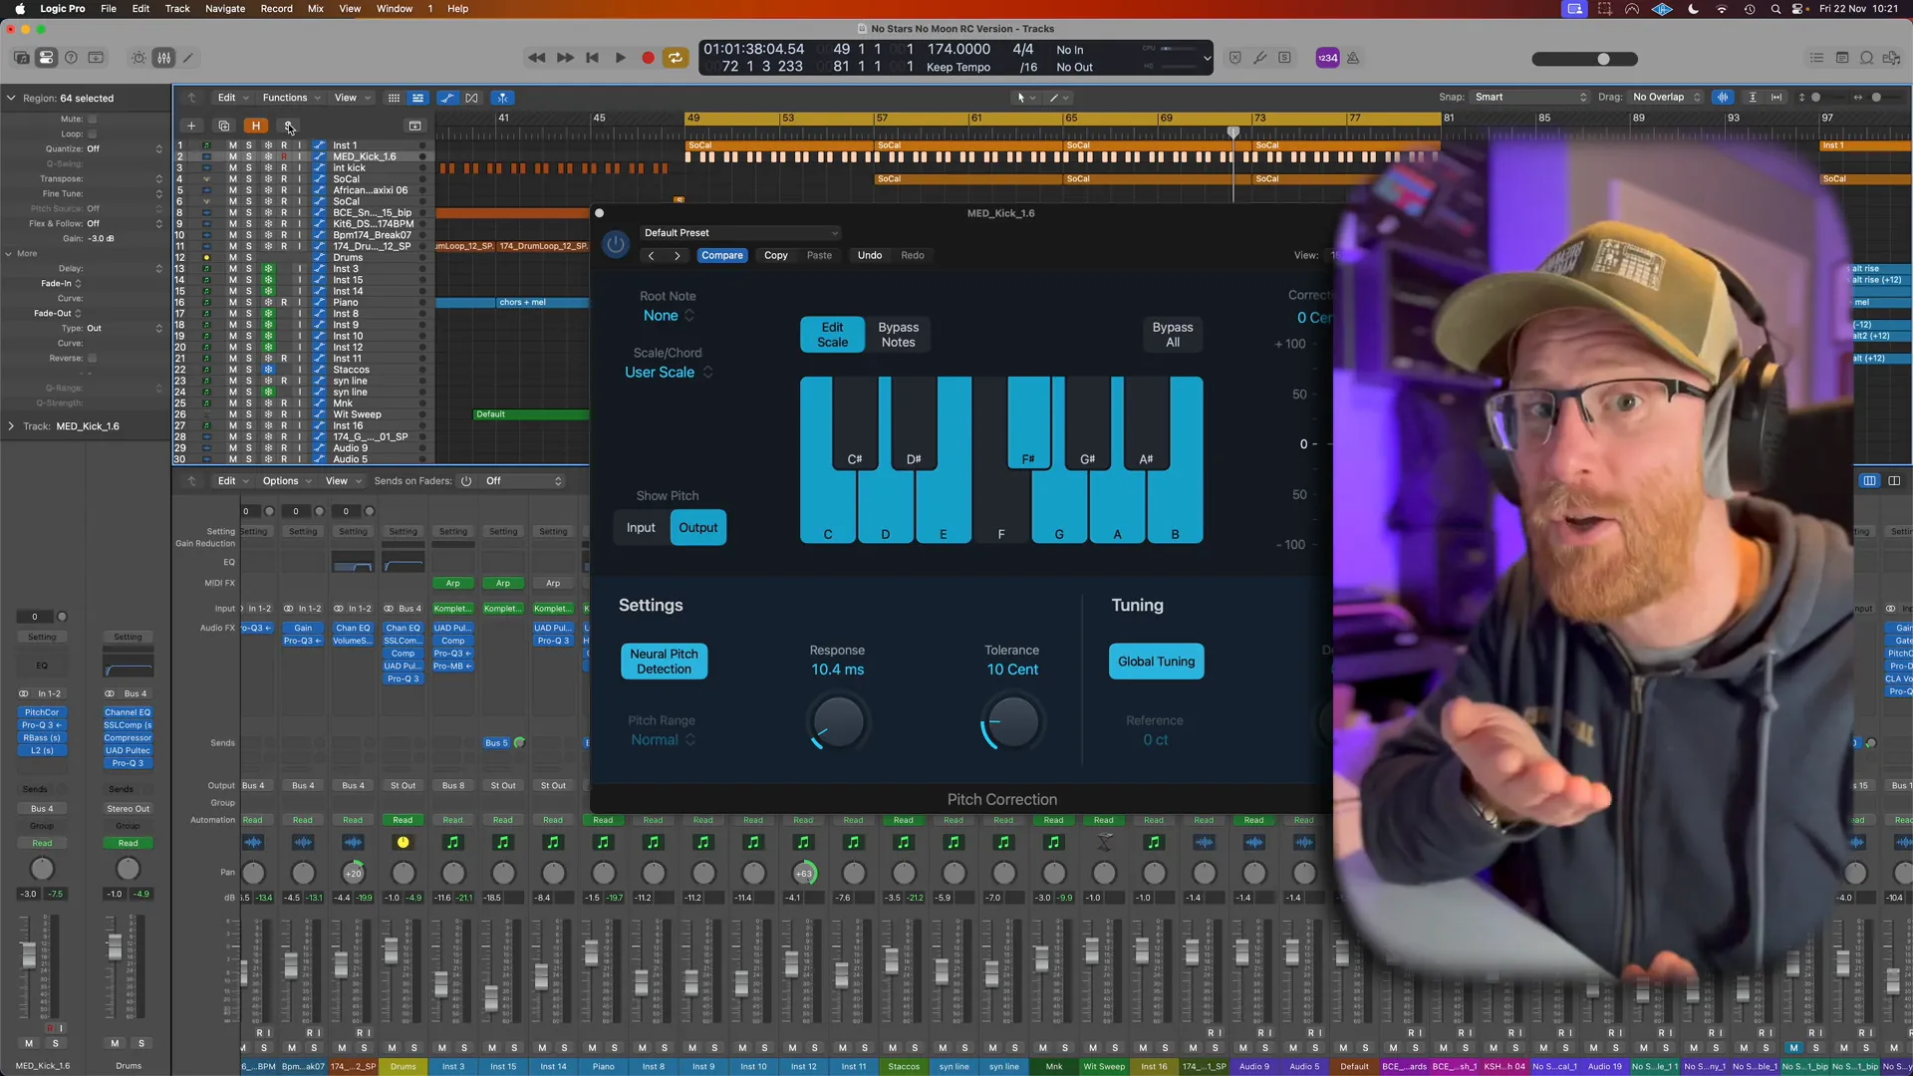Toggle the Inspector panel icon

pyautogui.click(x=46, y=58)
